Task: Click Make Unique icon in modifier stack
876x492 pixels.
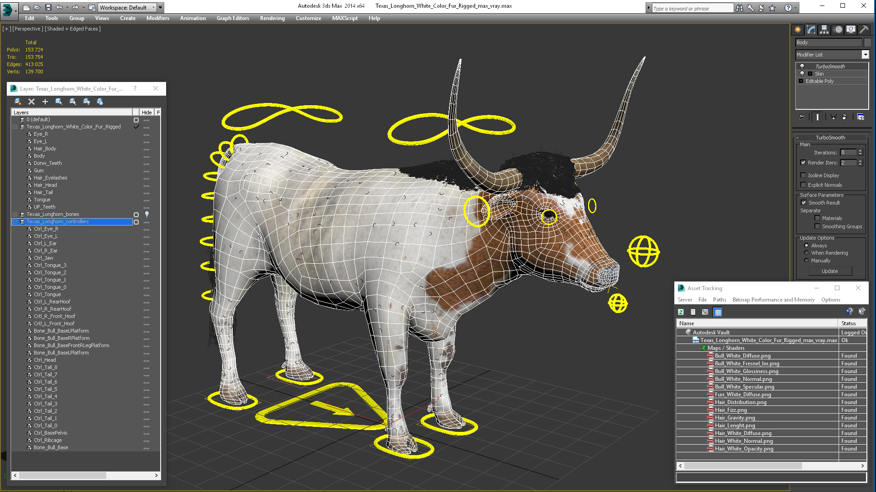Action: 833,117
